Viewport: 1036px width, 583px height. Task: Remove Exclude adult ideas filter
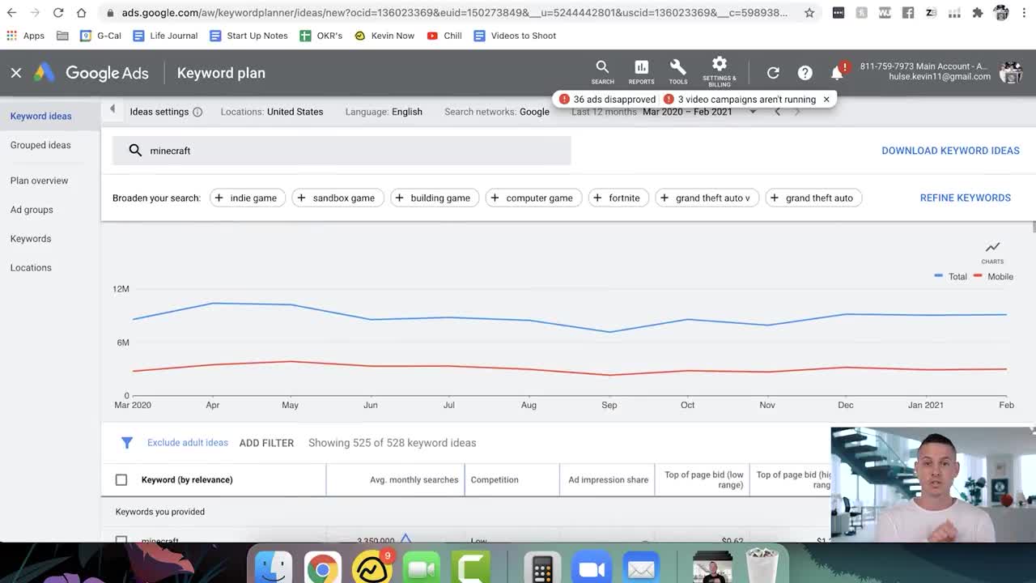pyautogui.click(x=188, y=443)
